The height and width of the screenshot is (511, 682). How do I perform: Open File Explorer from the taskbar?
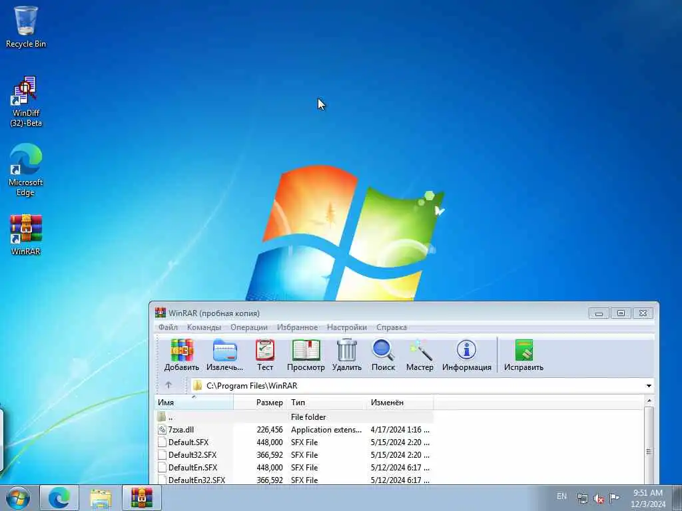pos(101,498)
